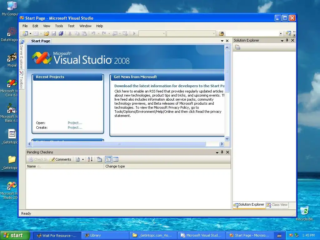Click the Start Debugging play icon
The width and height of the screenshot is (320, 240).
point(134,33)
